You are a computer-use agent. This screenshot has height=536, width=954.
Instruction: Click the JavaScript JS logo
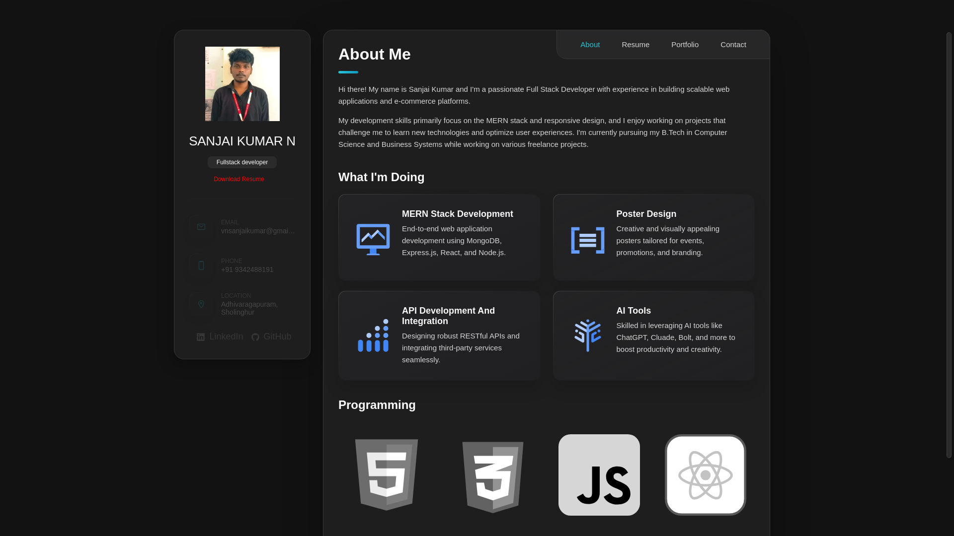tap(599, 475)
